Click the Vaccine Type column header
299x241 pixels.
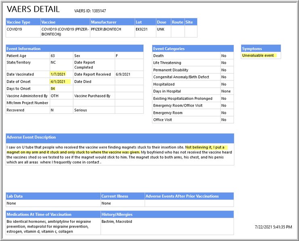click(x=23, y=22)
